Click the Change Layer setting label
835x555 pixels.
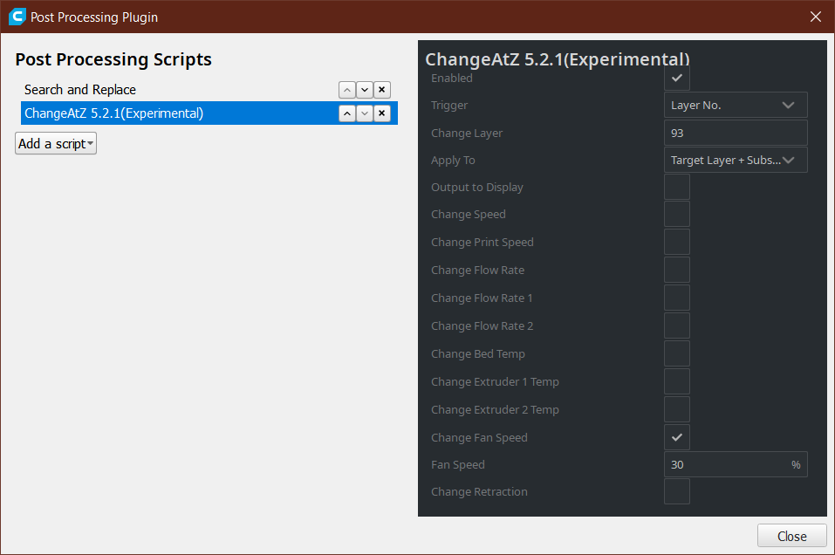(467, 134)
